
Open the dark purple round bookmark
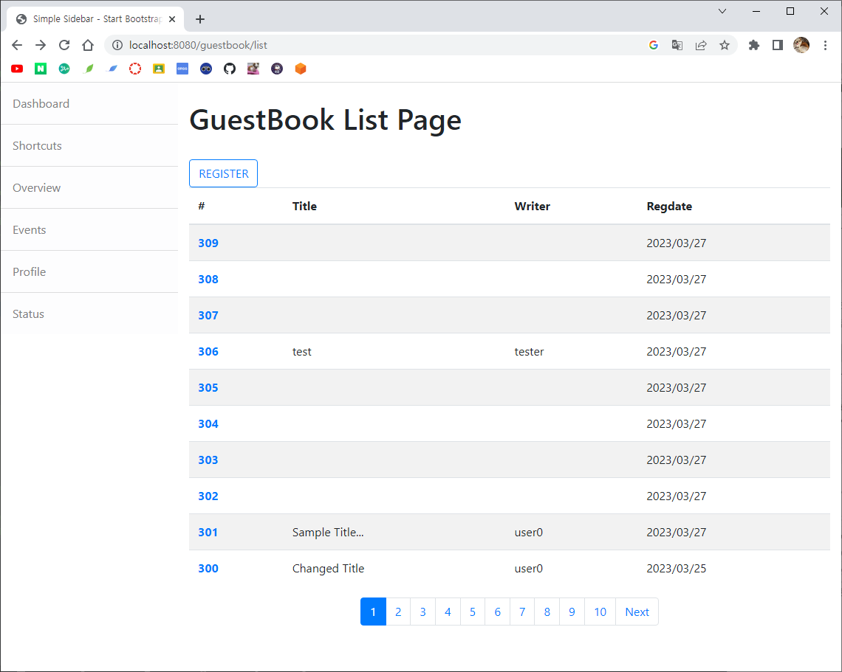(x=277, y=69)
